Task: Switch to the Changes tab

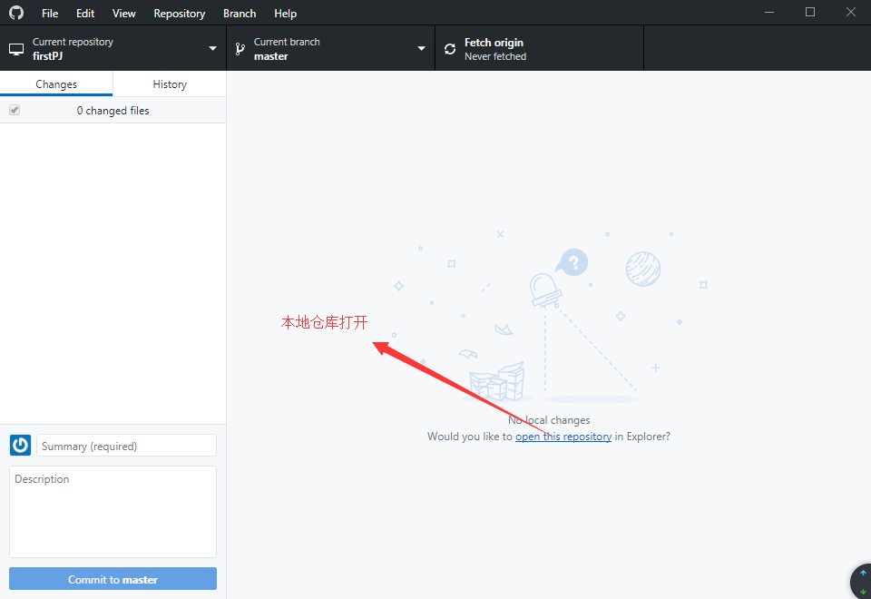Action: (x=56, y=83)
